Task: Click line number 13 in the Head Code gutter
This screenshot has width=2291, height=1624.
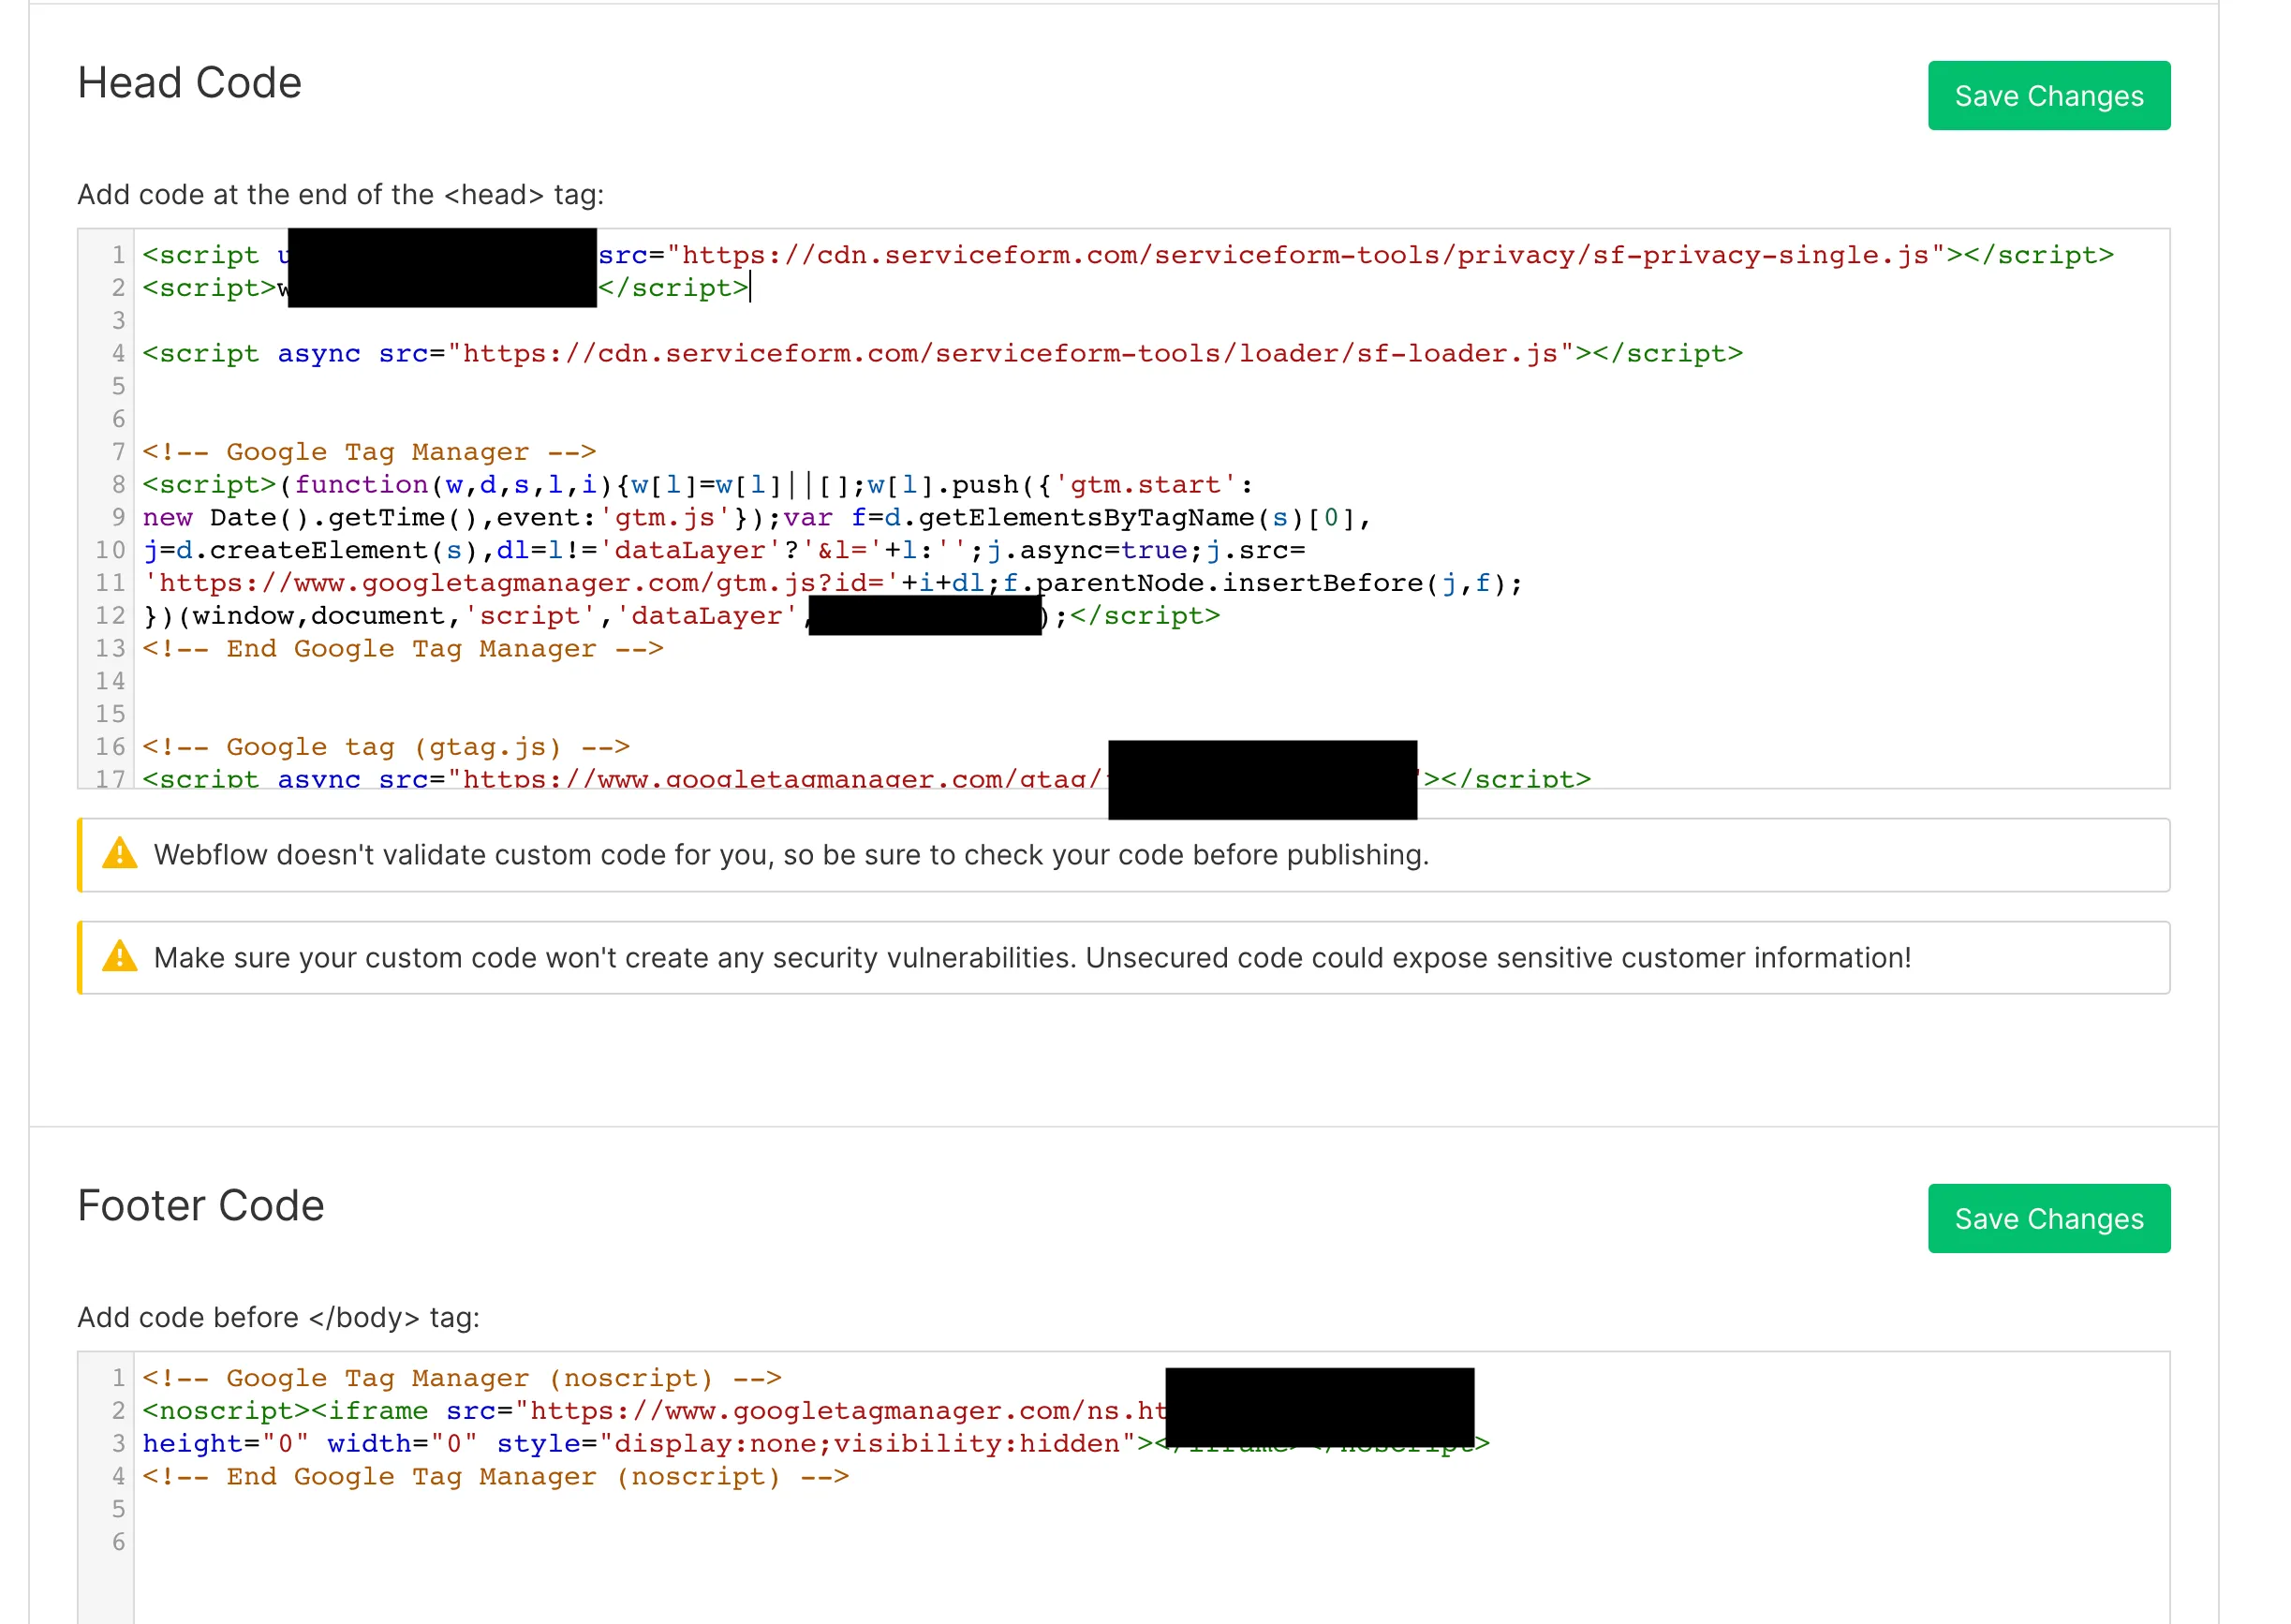Action: (x=110, y=649)
